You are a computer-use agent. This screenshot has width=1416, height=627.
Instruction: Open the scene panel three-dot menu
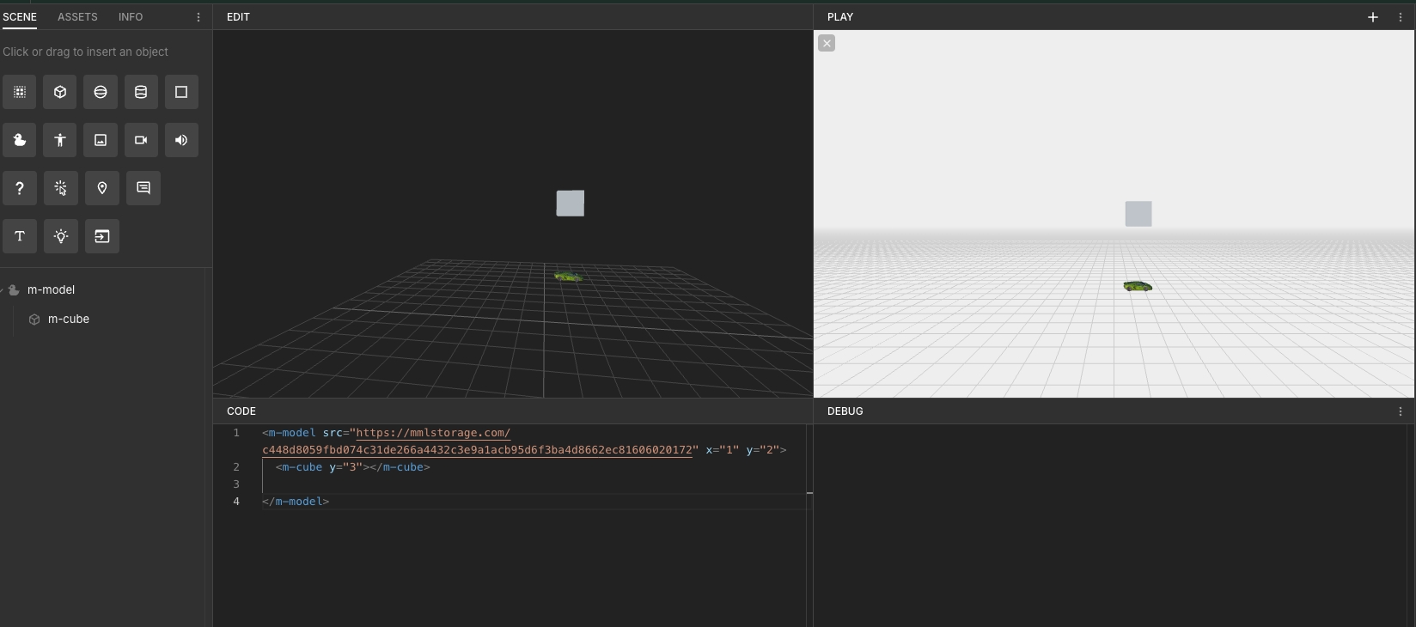click(198, 17)
